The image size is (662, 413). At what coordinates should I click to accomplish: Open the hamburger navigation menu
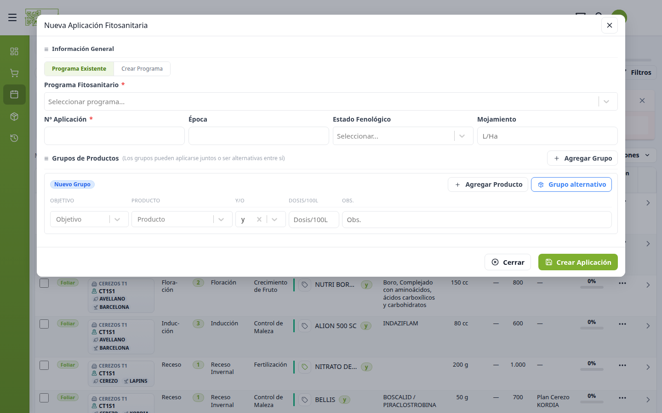pyautogui.click(x=12, y=17)
